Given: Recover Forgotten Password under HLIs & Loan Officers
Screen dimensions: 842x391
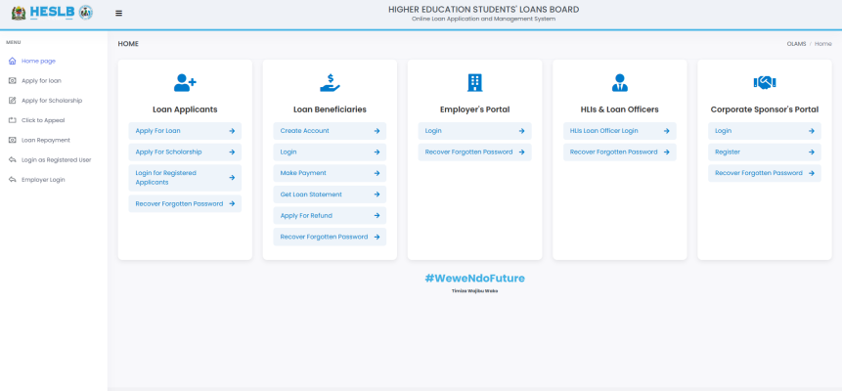Looking at the screenshot, I should point(614,152).
